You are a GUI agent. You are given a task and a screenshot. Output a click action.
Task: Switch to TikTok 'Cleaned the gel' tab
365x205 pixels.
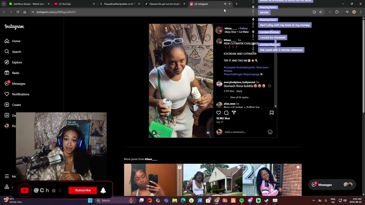point(165,4)
